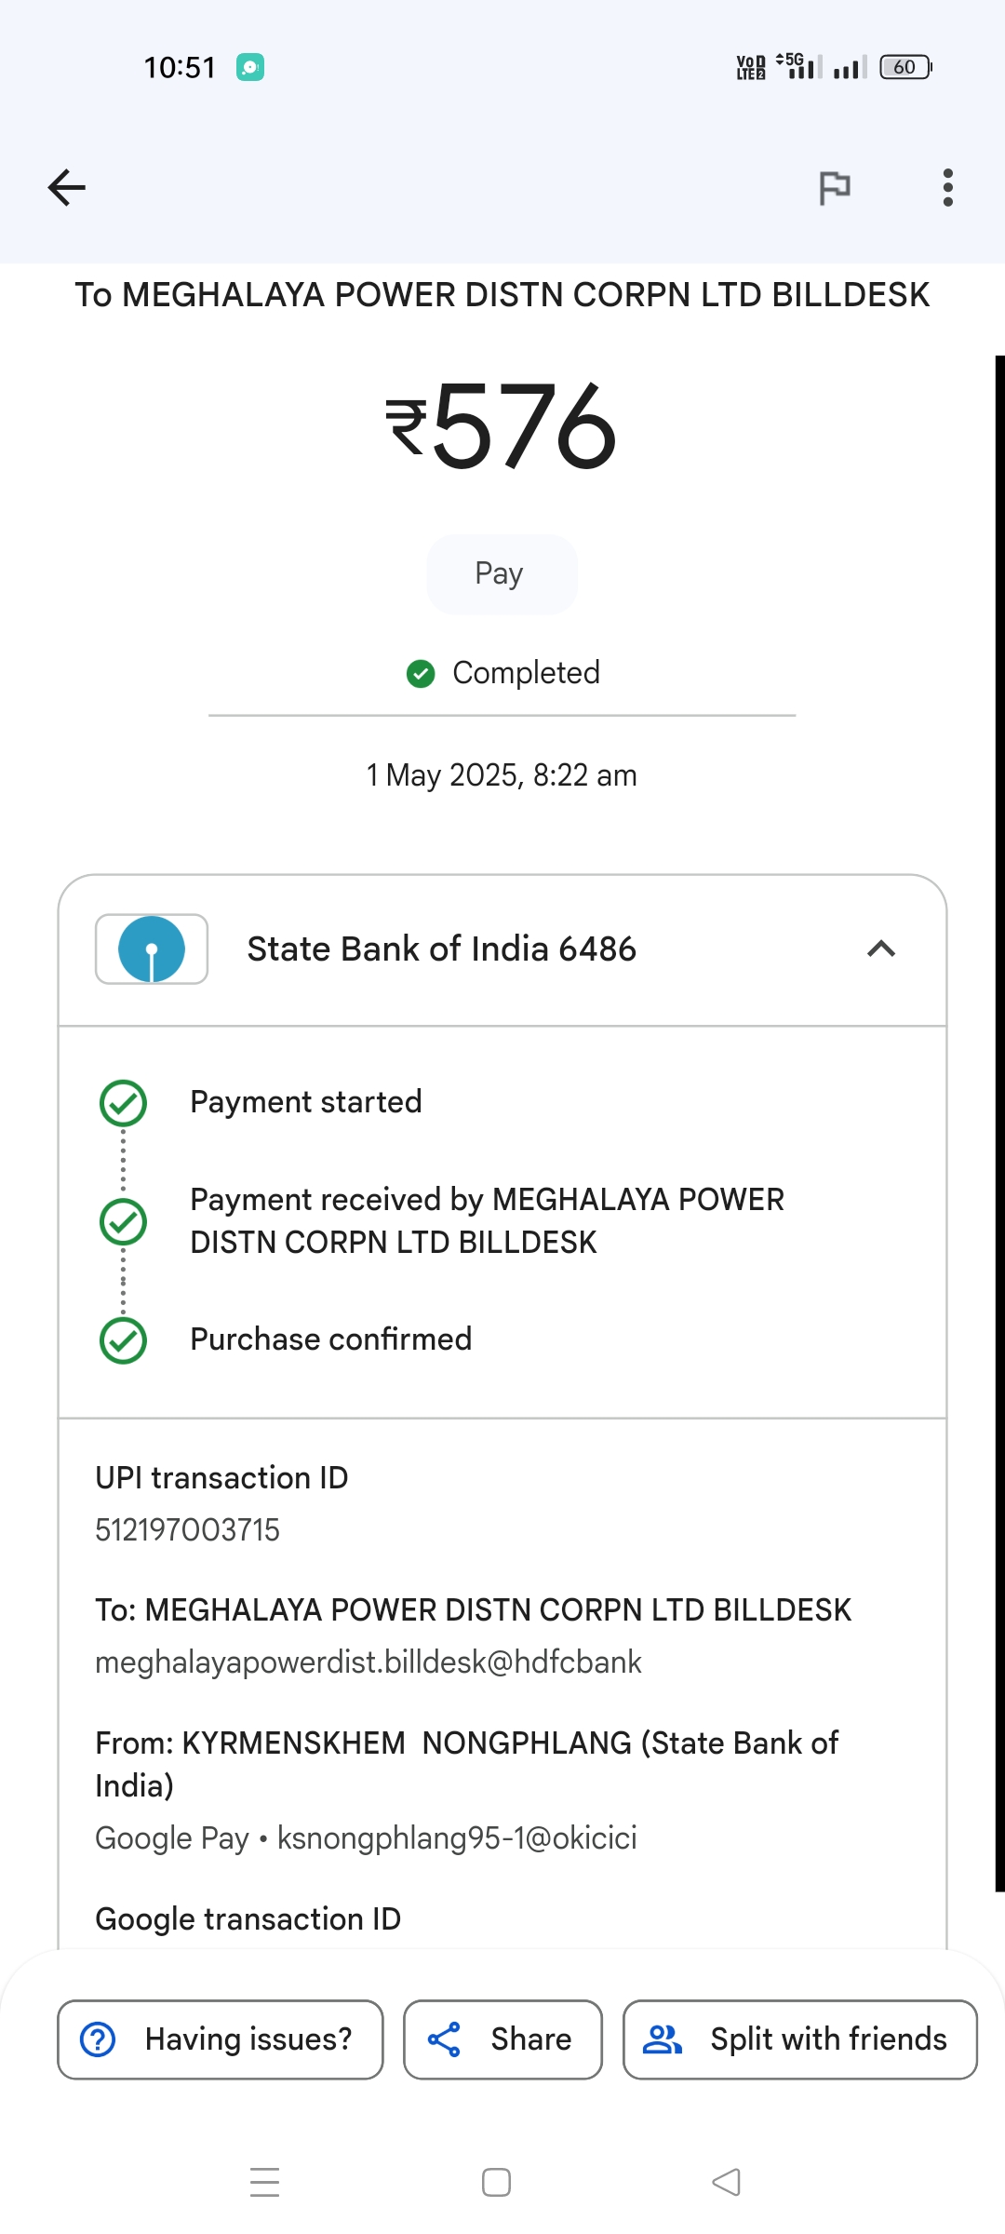Tap the Pay category chip

tap(502, 574)
